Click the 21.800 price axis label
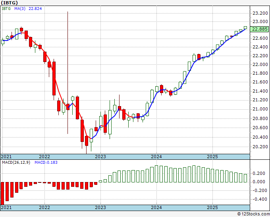 click(260, 73)
